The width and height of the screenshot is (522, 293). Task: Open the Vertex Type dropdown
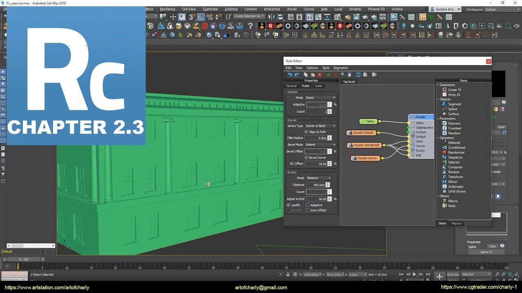[x=321, y=126]
